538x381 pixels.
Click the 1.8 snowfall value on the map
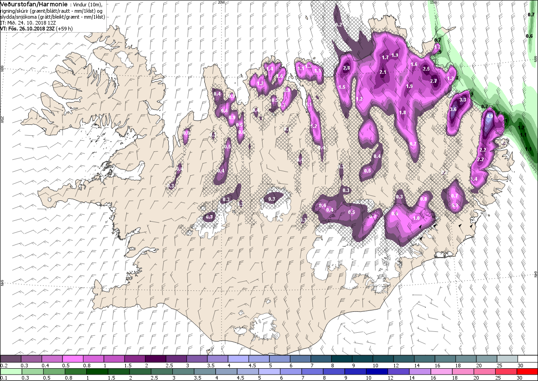[x=403, y=112]
